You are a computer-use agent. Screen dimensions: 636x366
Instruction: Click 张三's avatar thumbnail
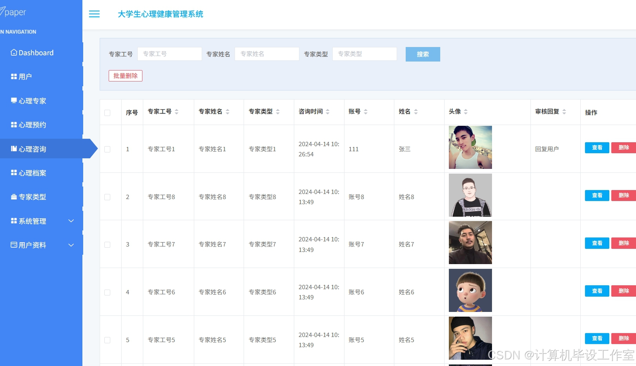(470, 147)
